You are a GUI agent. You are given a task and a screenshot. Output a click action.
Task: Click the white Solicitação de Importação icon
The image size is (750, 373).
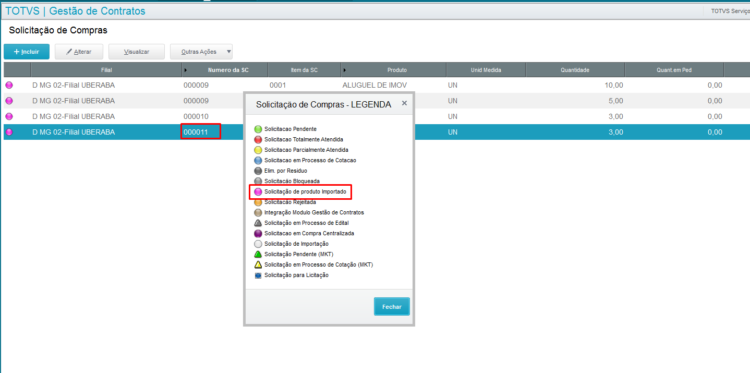click(258, 244)
